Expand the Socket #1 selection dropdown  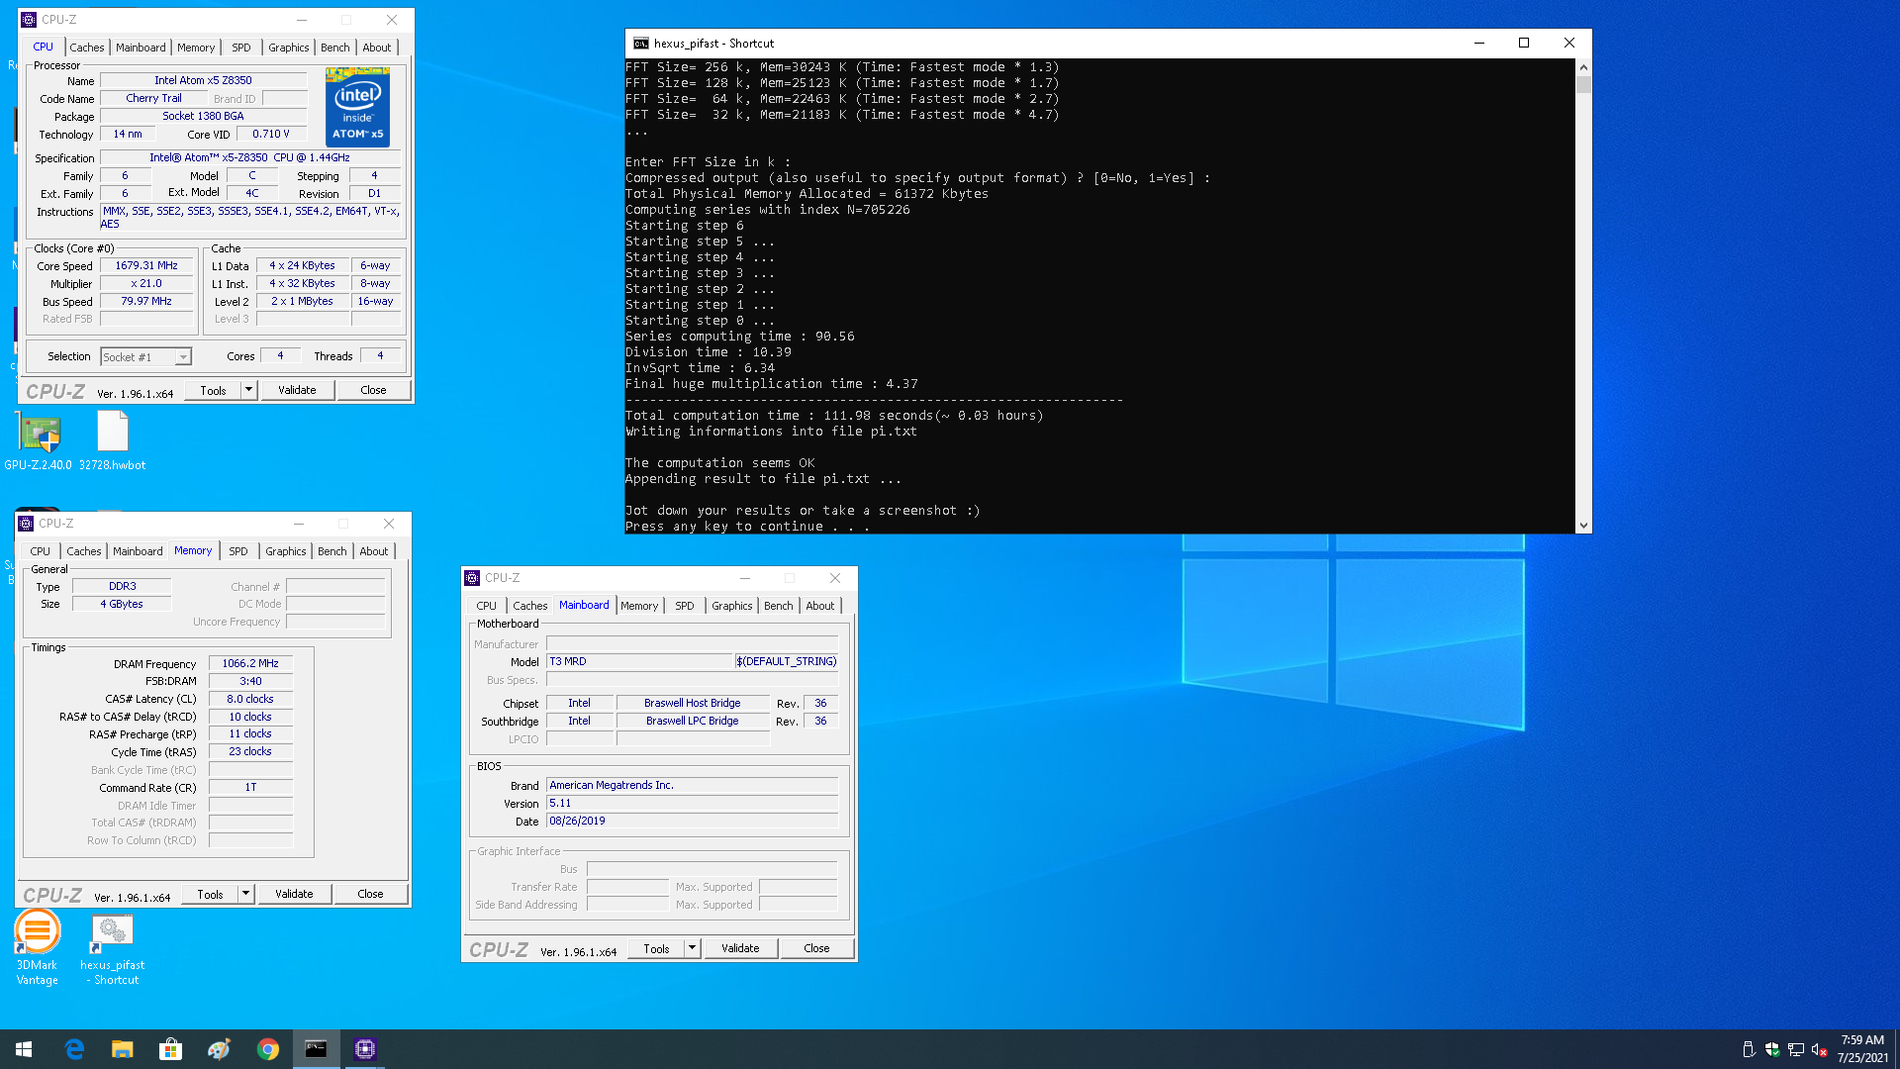click(x=183, y=357)
